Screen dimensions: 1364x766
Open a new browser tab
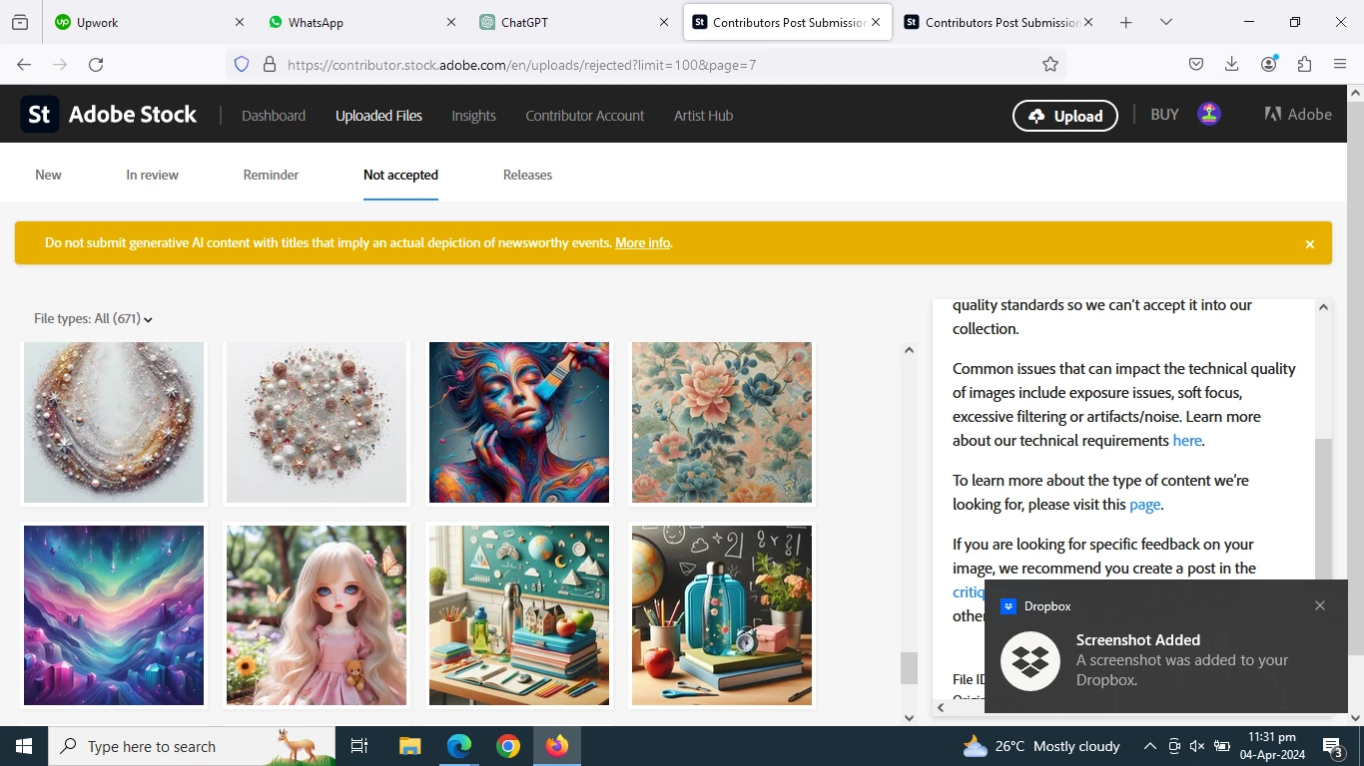[1125, 22]
